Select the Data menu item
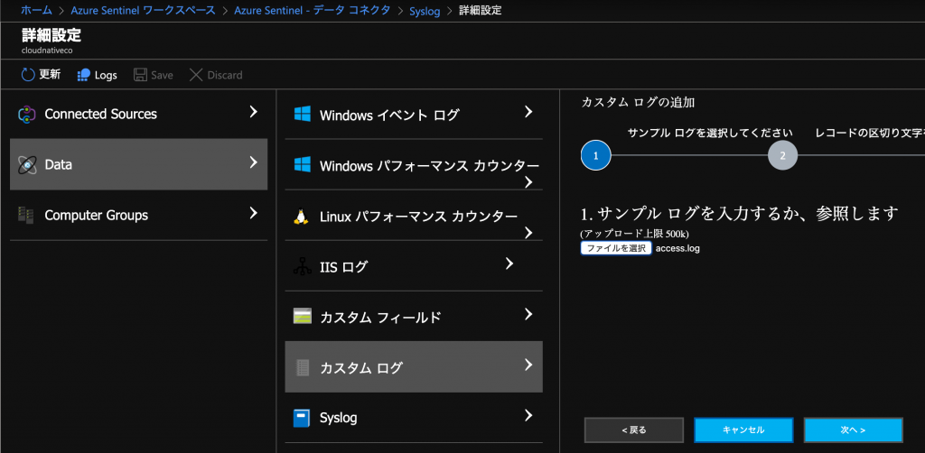925x453 pixels. [x=138, y=164]
